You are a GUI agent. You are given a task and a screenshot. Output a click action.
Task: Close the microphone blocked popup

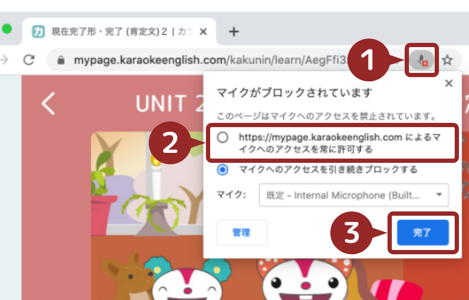click(449, 83)
